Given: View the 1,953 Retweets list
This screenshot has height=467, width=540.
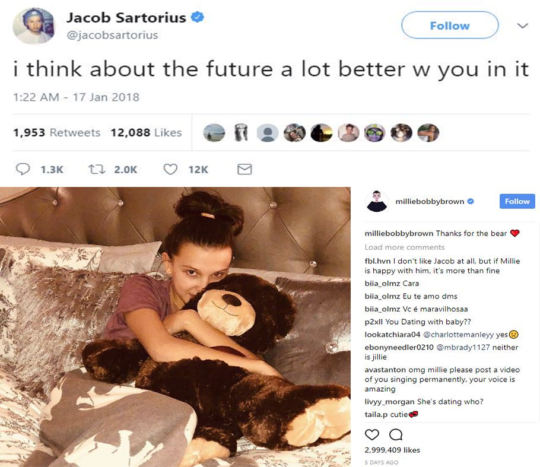Looking at the screenshot, I should [57, 132].
